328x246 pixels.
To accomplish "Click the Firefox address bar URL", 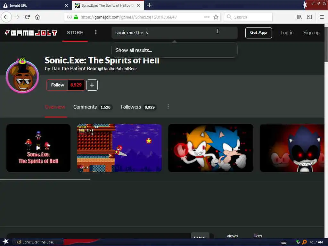I will [128, 17].
